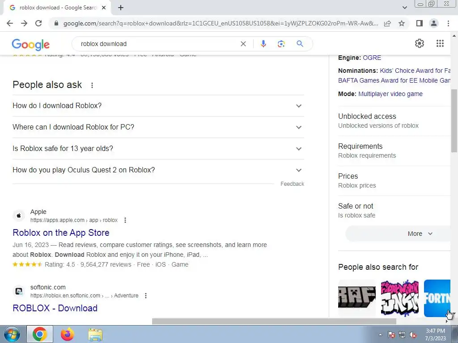Open the Unblocked access section
This screenshot has height=343, width=458.
click(x=394, y=121)
